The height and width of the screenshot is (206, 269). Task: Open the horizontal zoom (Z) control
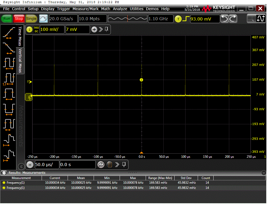101,164
